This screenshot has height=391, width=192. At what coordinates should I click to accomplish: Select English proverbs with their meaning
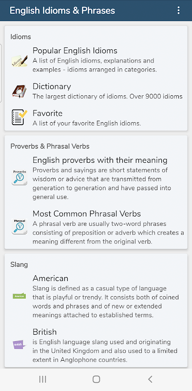(100, 160)
